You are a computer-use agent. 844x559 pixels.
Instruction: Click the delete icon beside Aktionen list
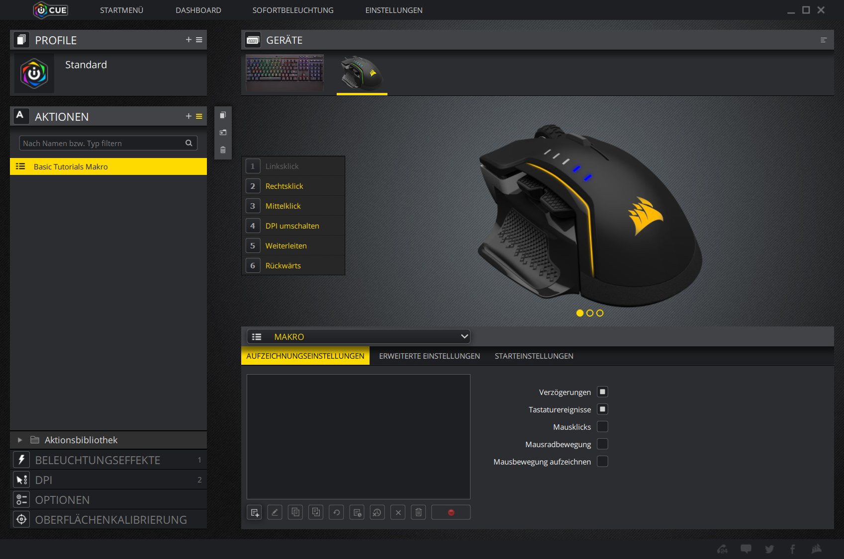pos(223,150)
